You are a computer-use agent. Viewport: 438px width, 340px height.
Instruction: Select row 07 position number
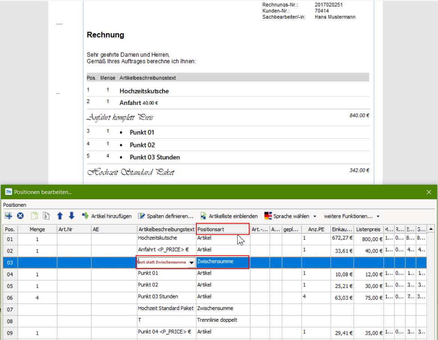tap(10, 310)
